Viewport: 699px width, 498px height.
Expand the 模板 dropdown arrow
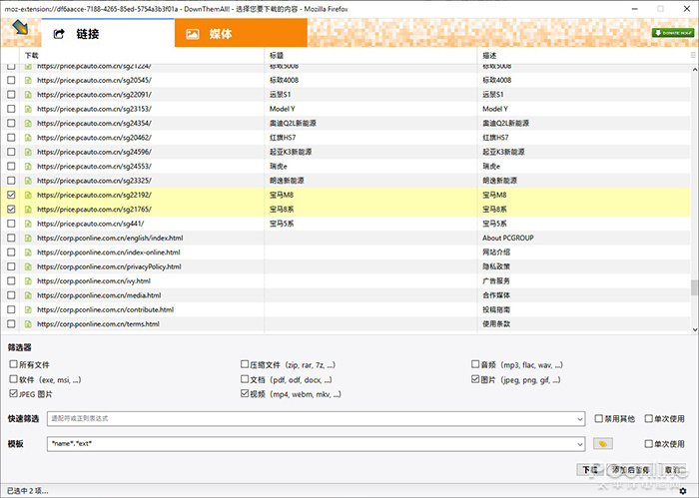pyautogui.click(x=579, y=444)
